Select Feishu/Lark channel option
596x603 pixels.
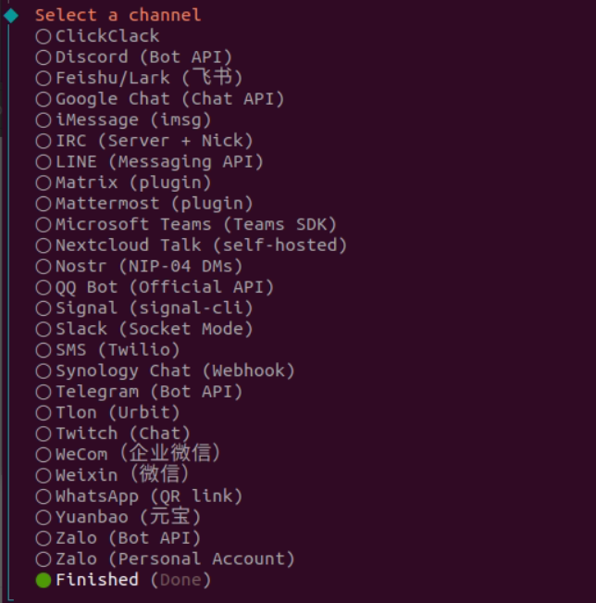point(139,78)
